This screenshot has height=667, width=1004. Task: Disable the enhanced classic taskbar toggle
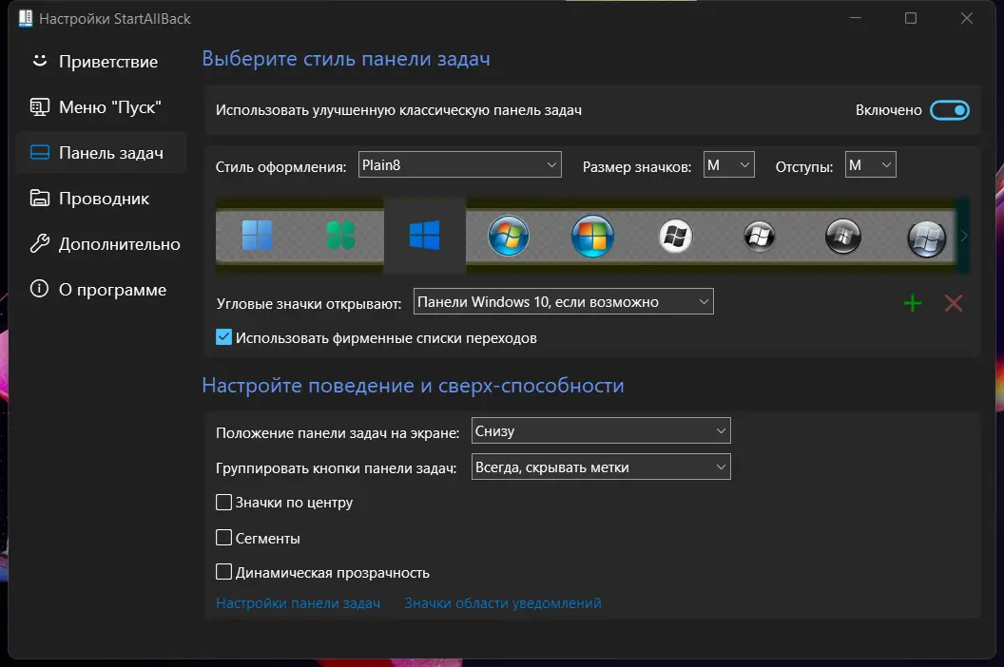(952, 110)
